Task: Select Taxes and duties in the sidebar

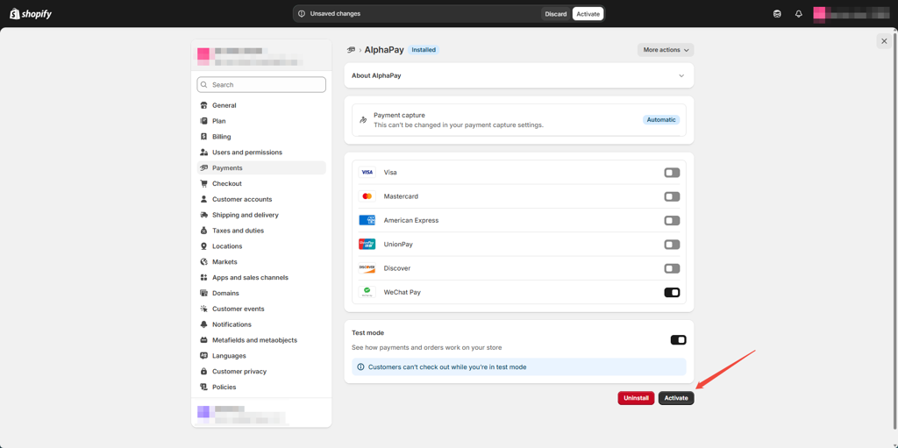Action: [x=238, y=231]
